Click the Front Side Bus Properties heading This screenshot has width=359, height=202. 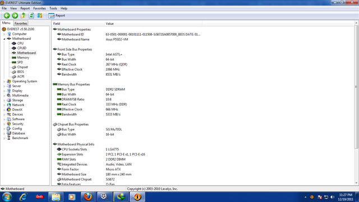coord(75,49)
